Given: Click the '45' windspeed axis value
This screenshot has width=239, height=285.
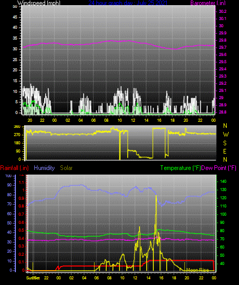Looking at the screenshot, I should 15,17.
